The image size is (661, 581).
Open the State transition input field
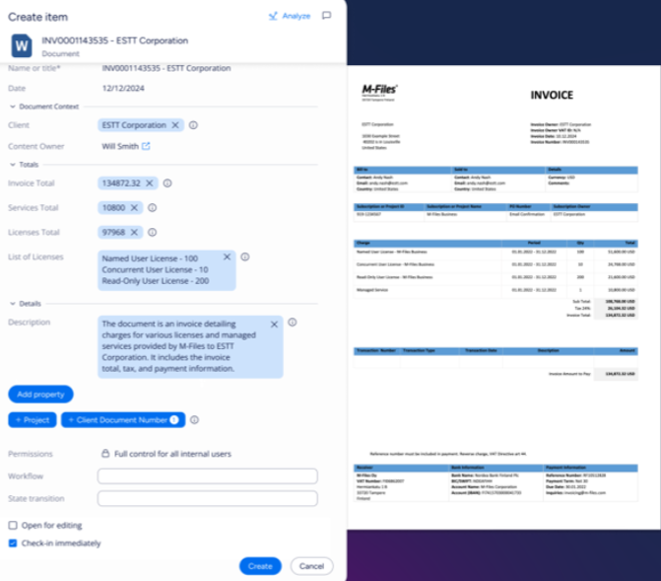point(208,498)
